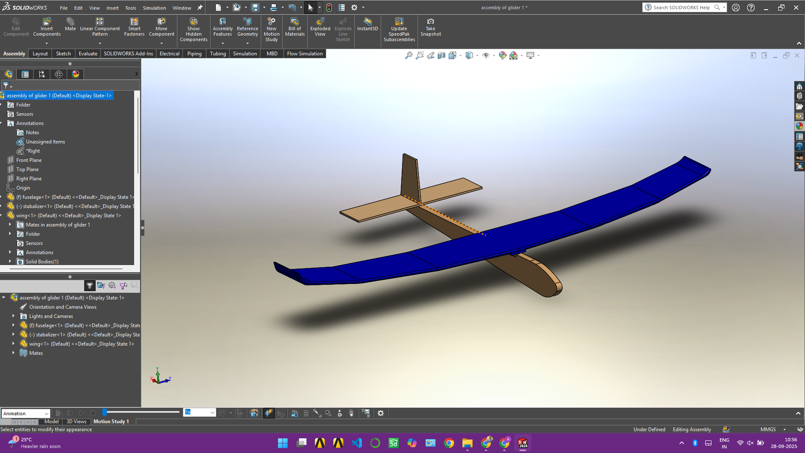Click the Zoom to Fit icon
Screen dimensions: 805x453
click(x=408, y=55)
